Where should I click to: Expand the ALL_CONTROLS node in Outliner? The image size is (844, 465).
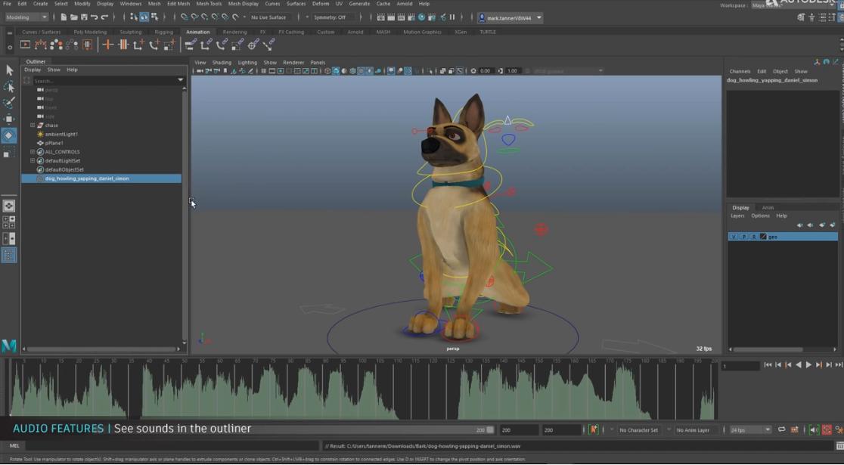[x=33, y=152]
